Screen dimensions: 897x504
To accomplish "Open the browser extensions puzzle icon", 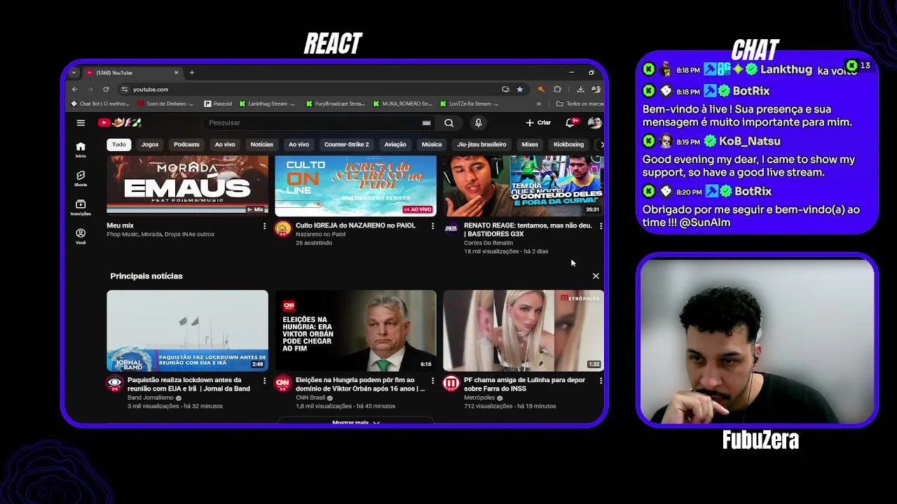I will point(557,89).
